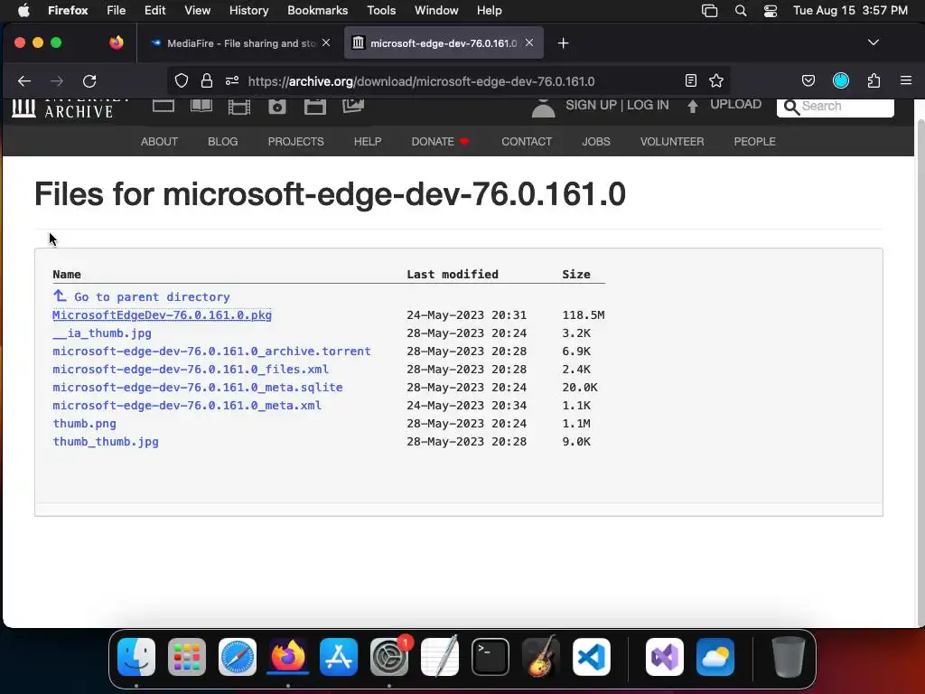
Task: Bookmark this page with the star
Action: click(716, 80)
